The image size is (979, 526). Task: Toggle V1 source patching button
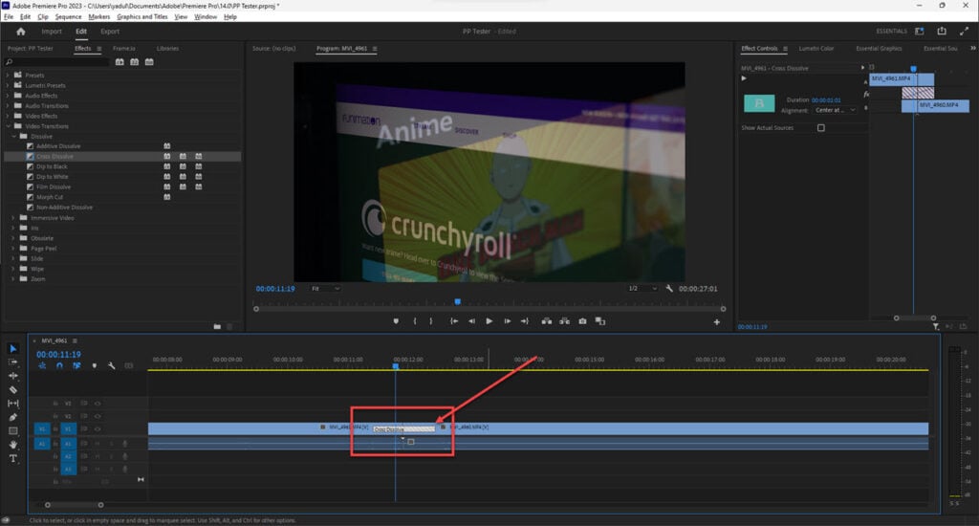[42, 429]
